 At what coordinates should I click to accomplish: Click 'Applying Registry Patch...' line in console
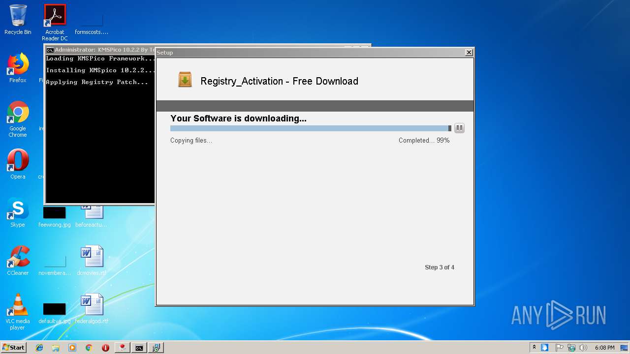click(97, 82)
